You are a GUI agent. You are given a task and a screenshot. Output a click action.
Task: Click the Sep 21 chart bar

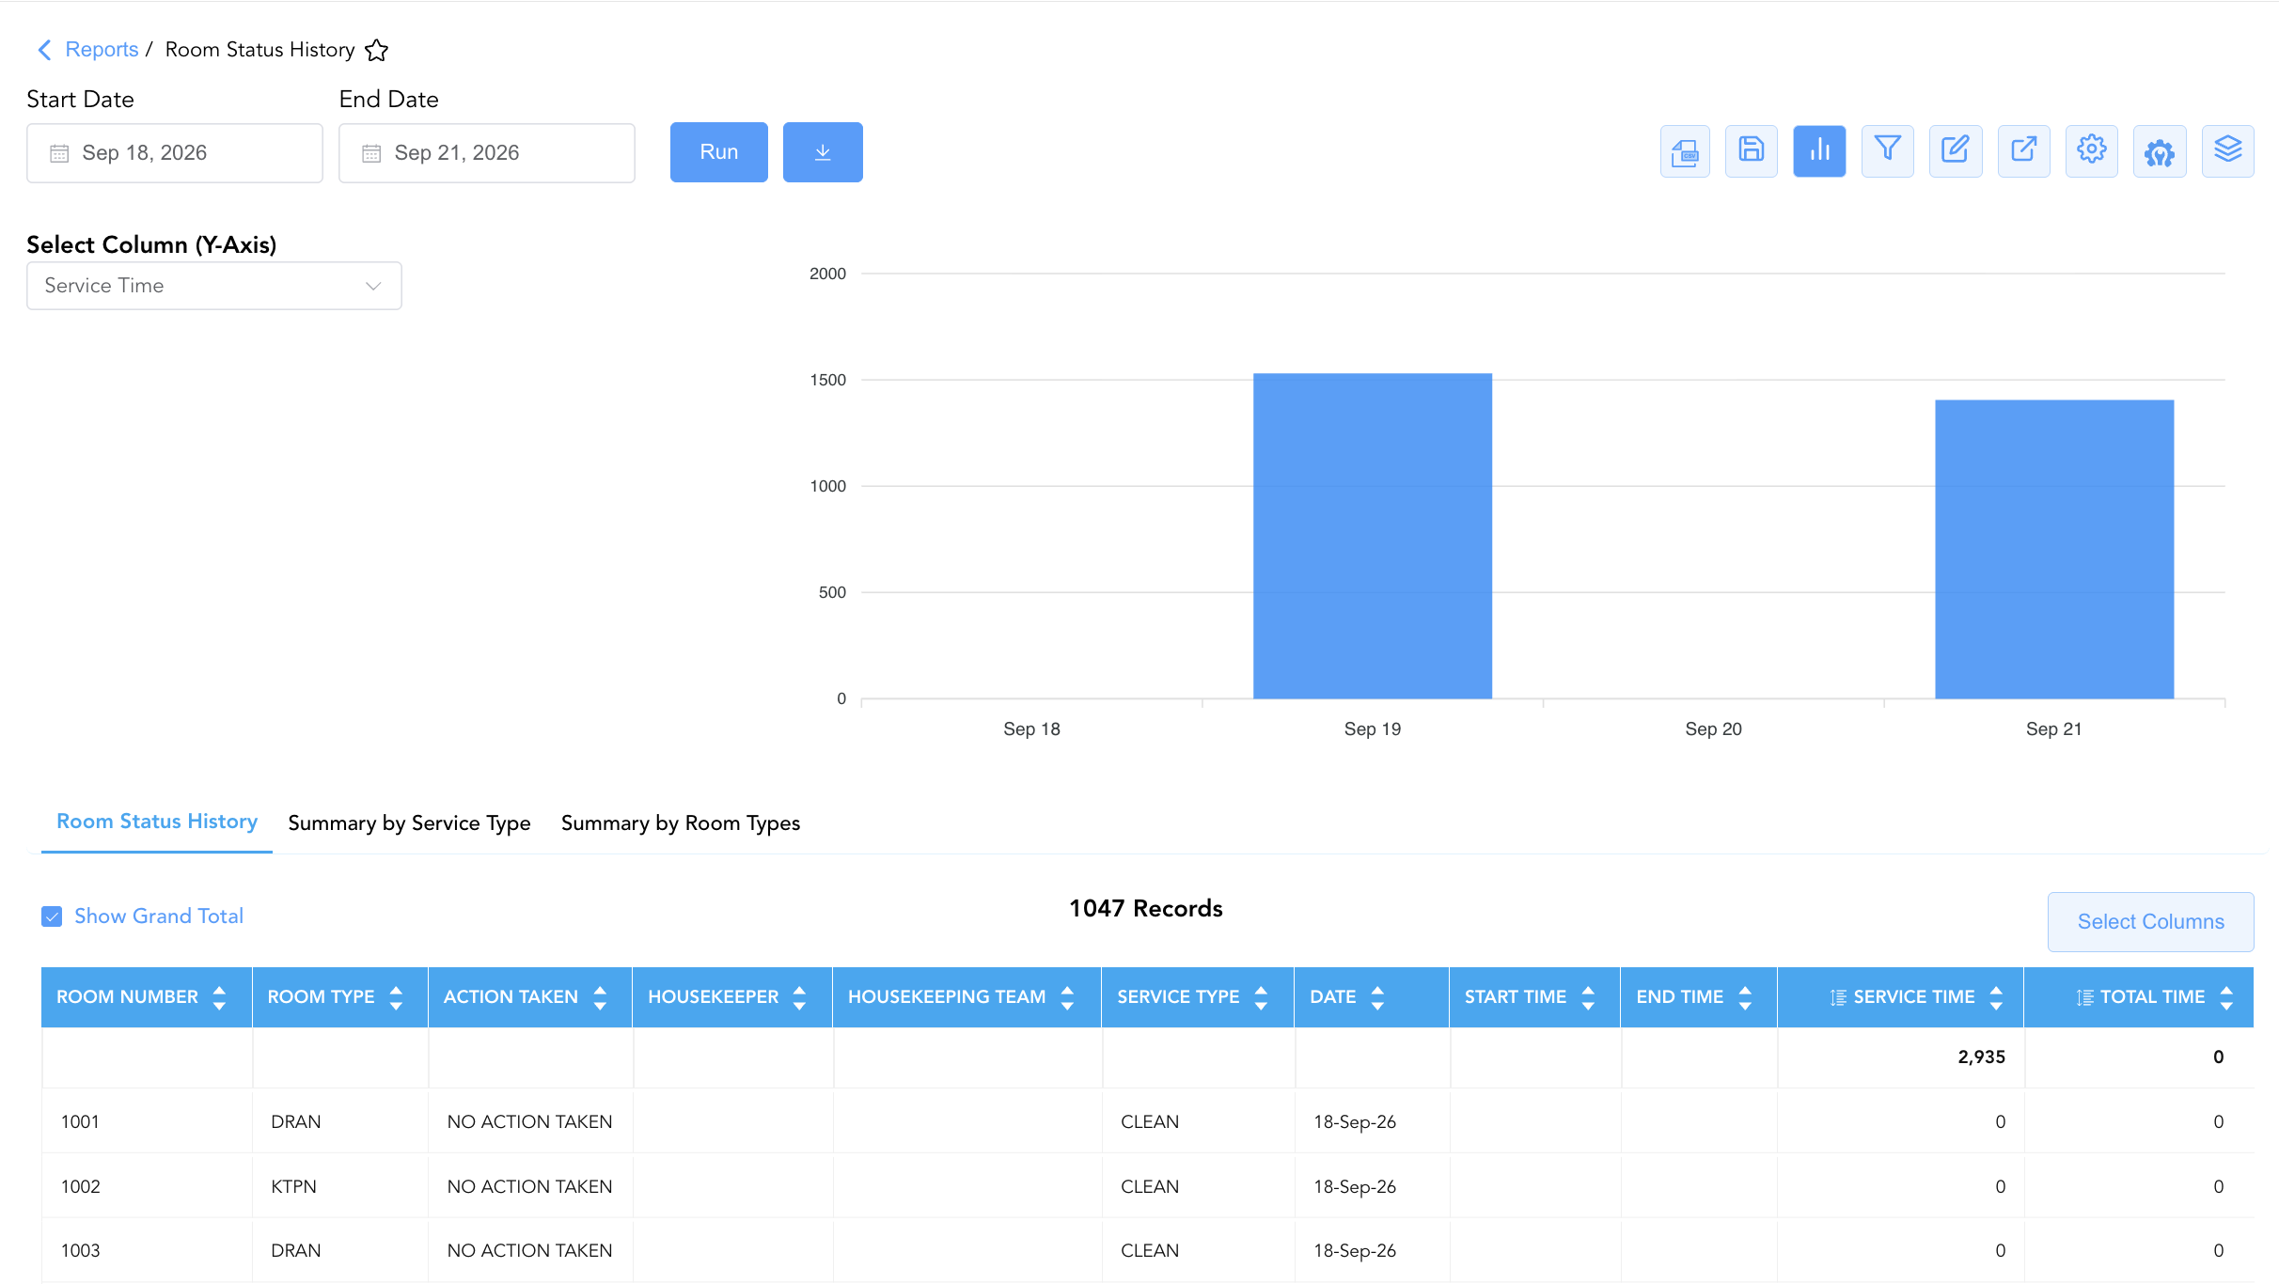coord(2054,549)
